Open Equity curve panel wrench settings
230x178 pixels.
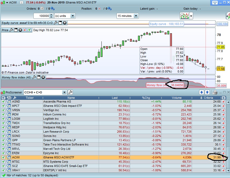click(x=56, y=23)
